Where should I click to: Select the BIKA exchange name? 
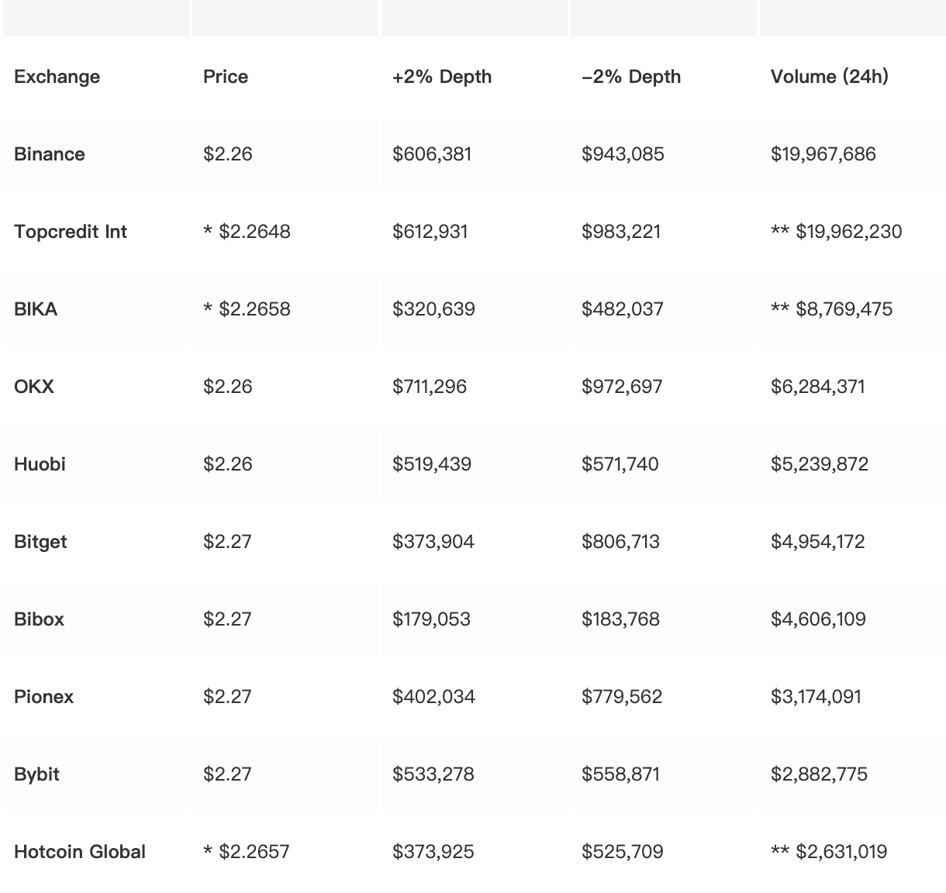(36, 309)
